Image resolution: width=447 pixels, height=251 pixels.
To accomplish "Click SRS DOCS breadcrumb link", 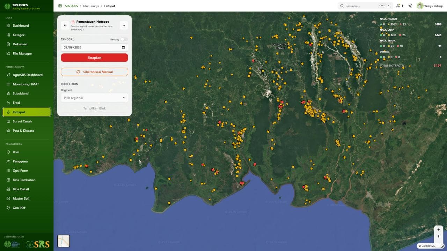I will coord(71,6).
